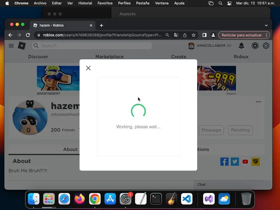Click the address bar site lock icon
The width and height of the screenshot is (280, 210).
[39, 35]
